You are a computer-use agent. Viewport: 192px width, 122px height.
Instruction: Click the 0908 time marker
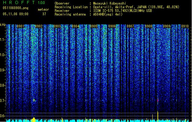pos(149,26)
